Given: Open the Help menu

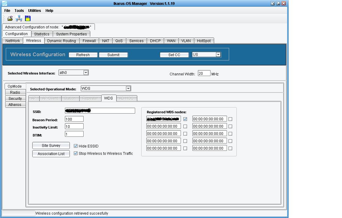Looking at the screenshot, I should [x=49, y=10].
